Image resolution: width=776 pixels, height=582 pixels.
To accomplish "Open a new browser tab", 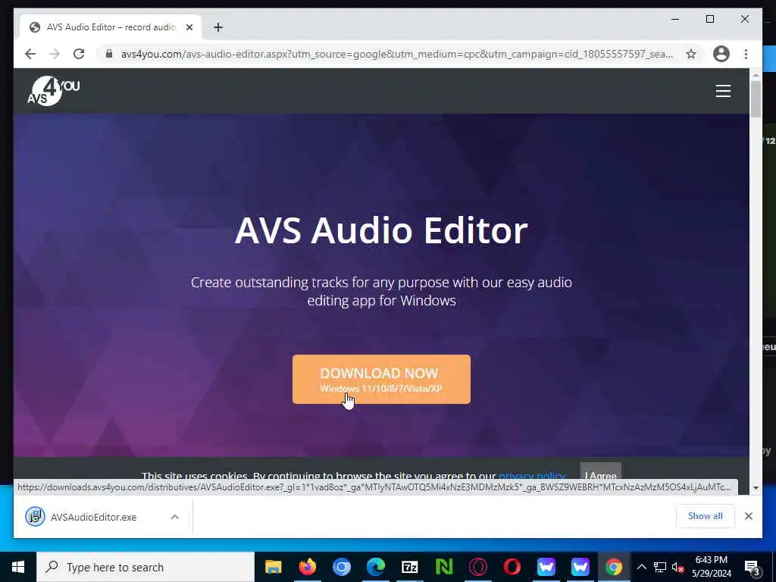I will tap(218, 27).
